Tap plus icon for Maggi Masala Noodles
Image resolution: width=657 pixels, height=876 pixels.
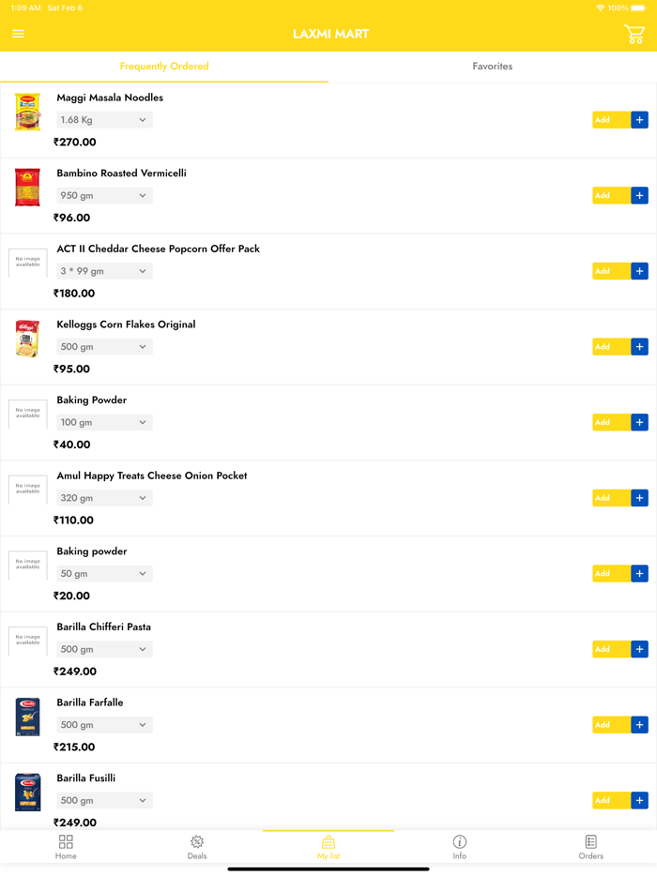pyautogui.click(x=639, y=120)
